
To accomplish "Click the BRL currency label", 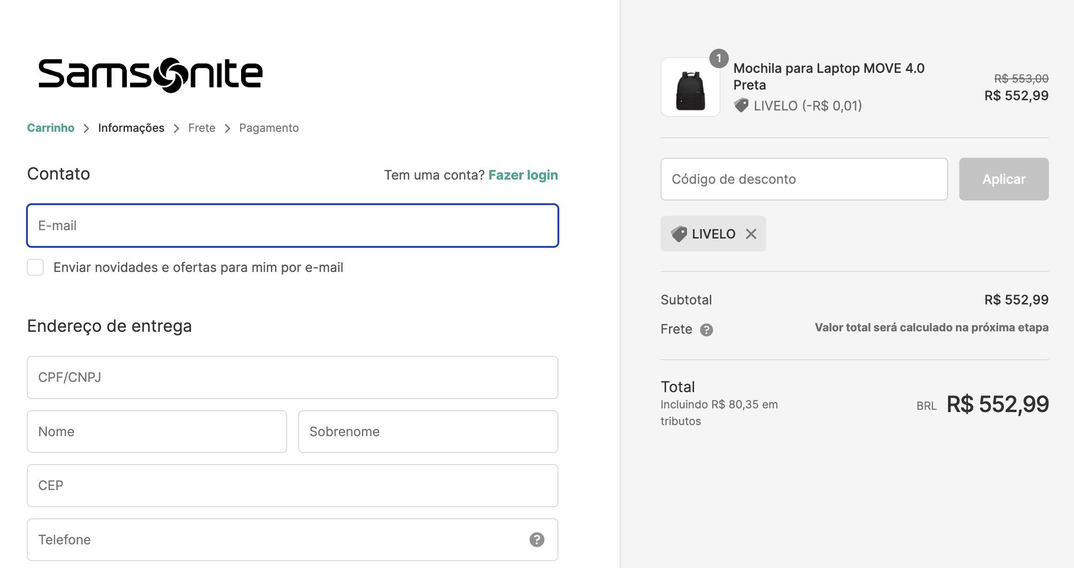I will click(927, 406).
